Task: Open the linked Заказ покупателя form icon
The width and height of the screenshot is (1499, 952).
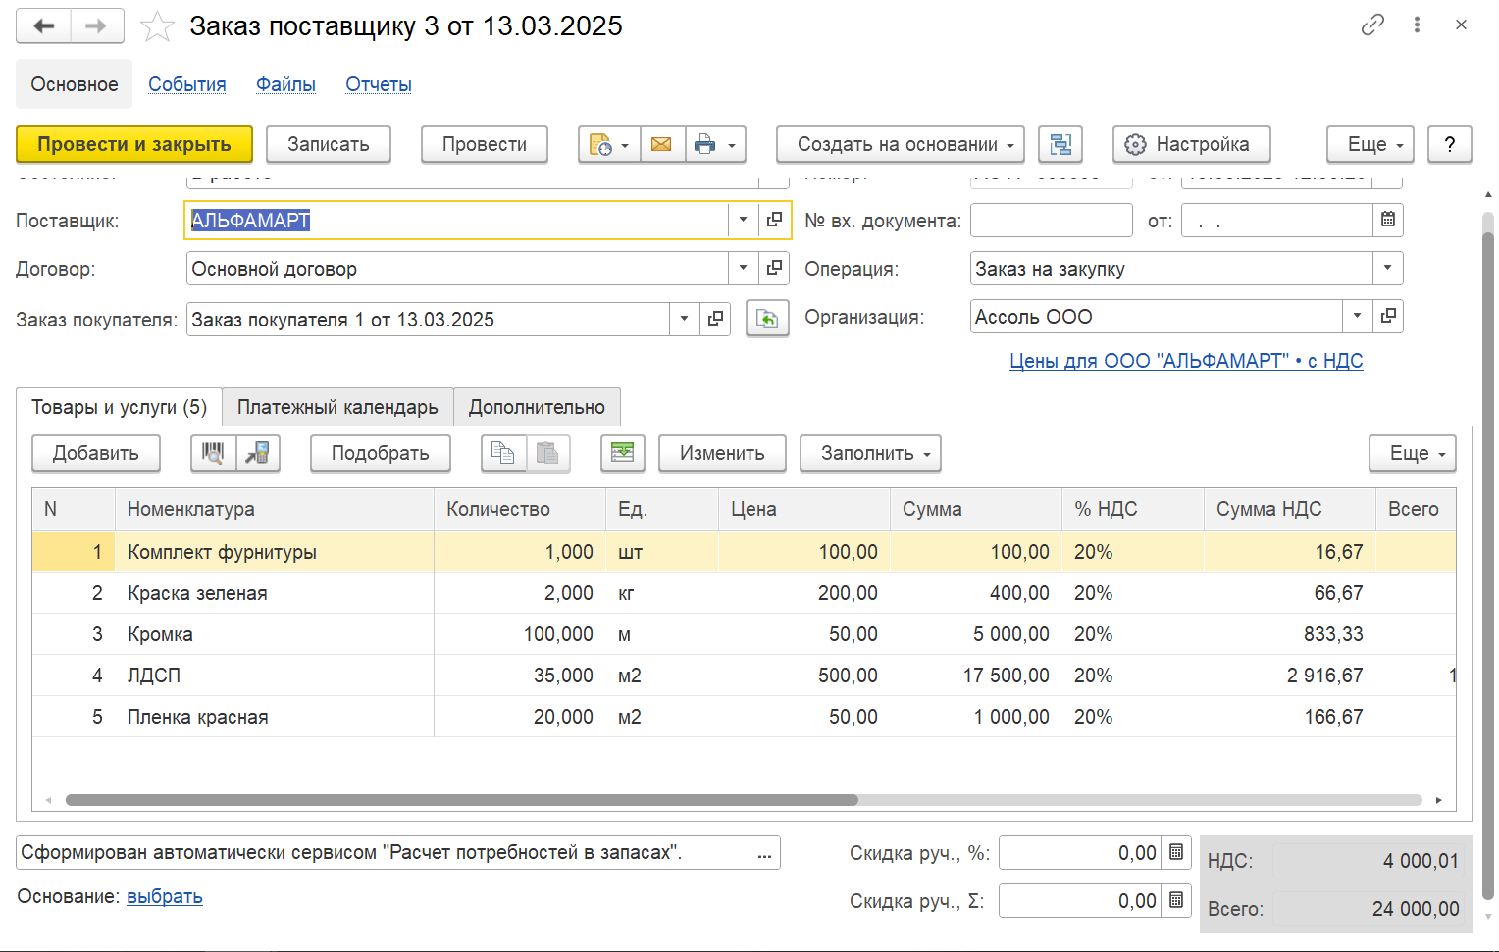Action: (715, 318)
